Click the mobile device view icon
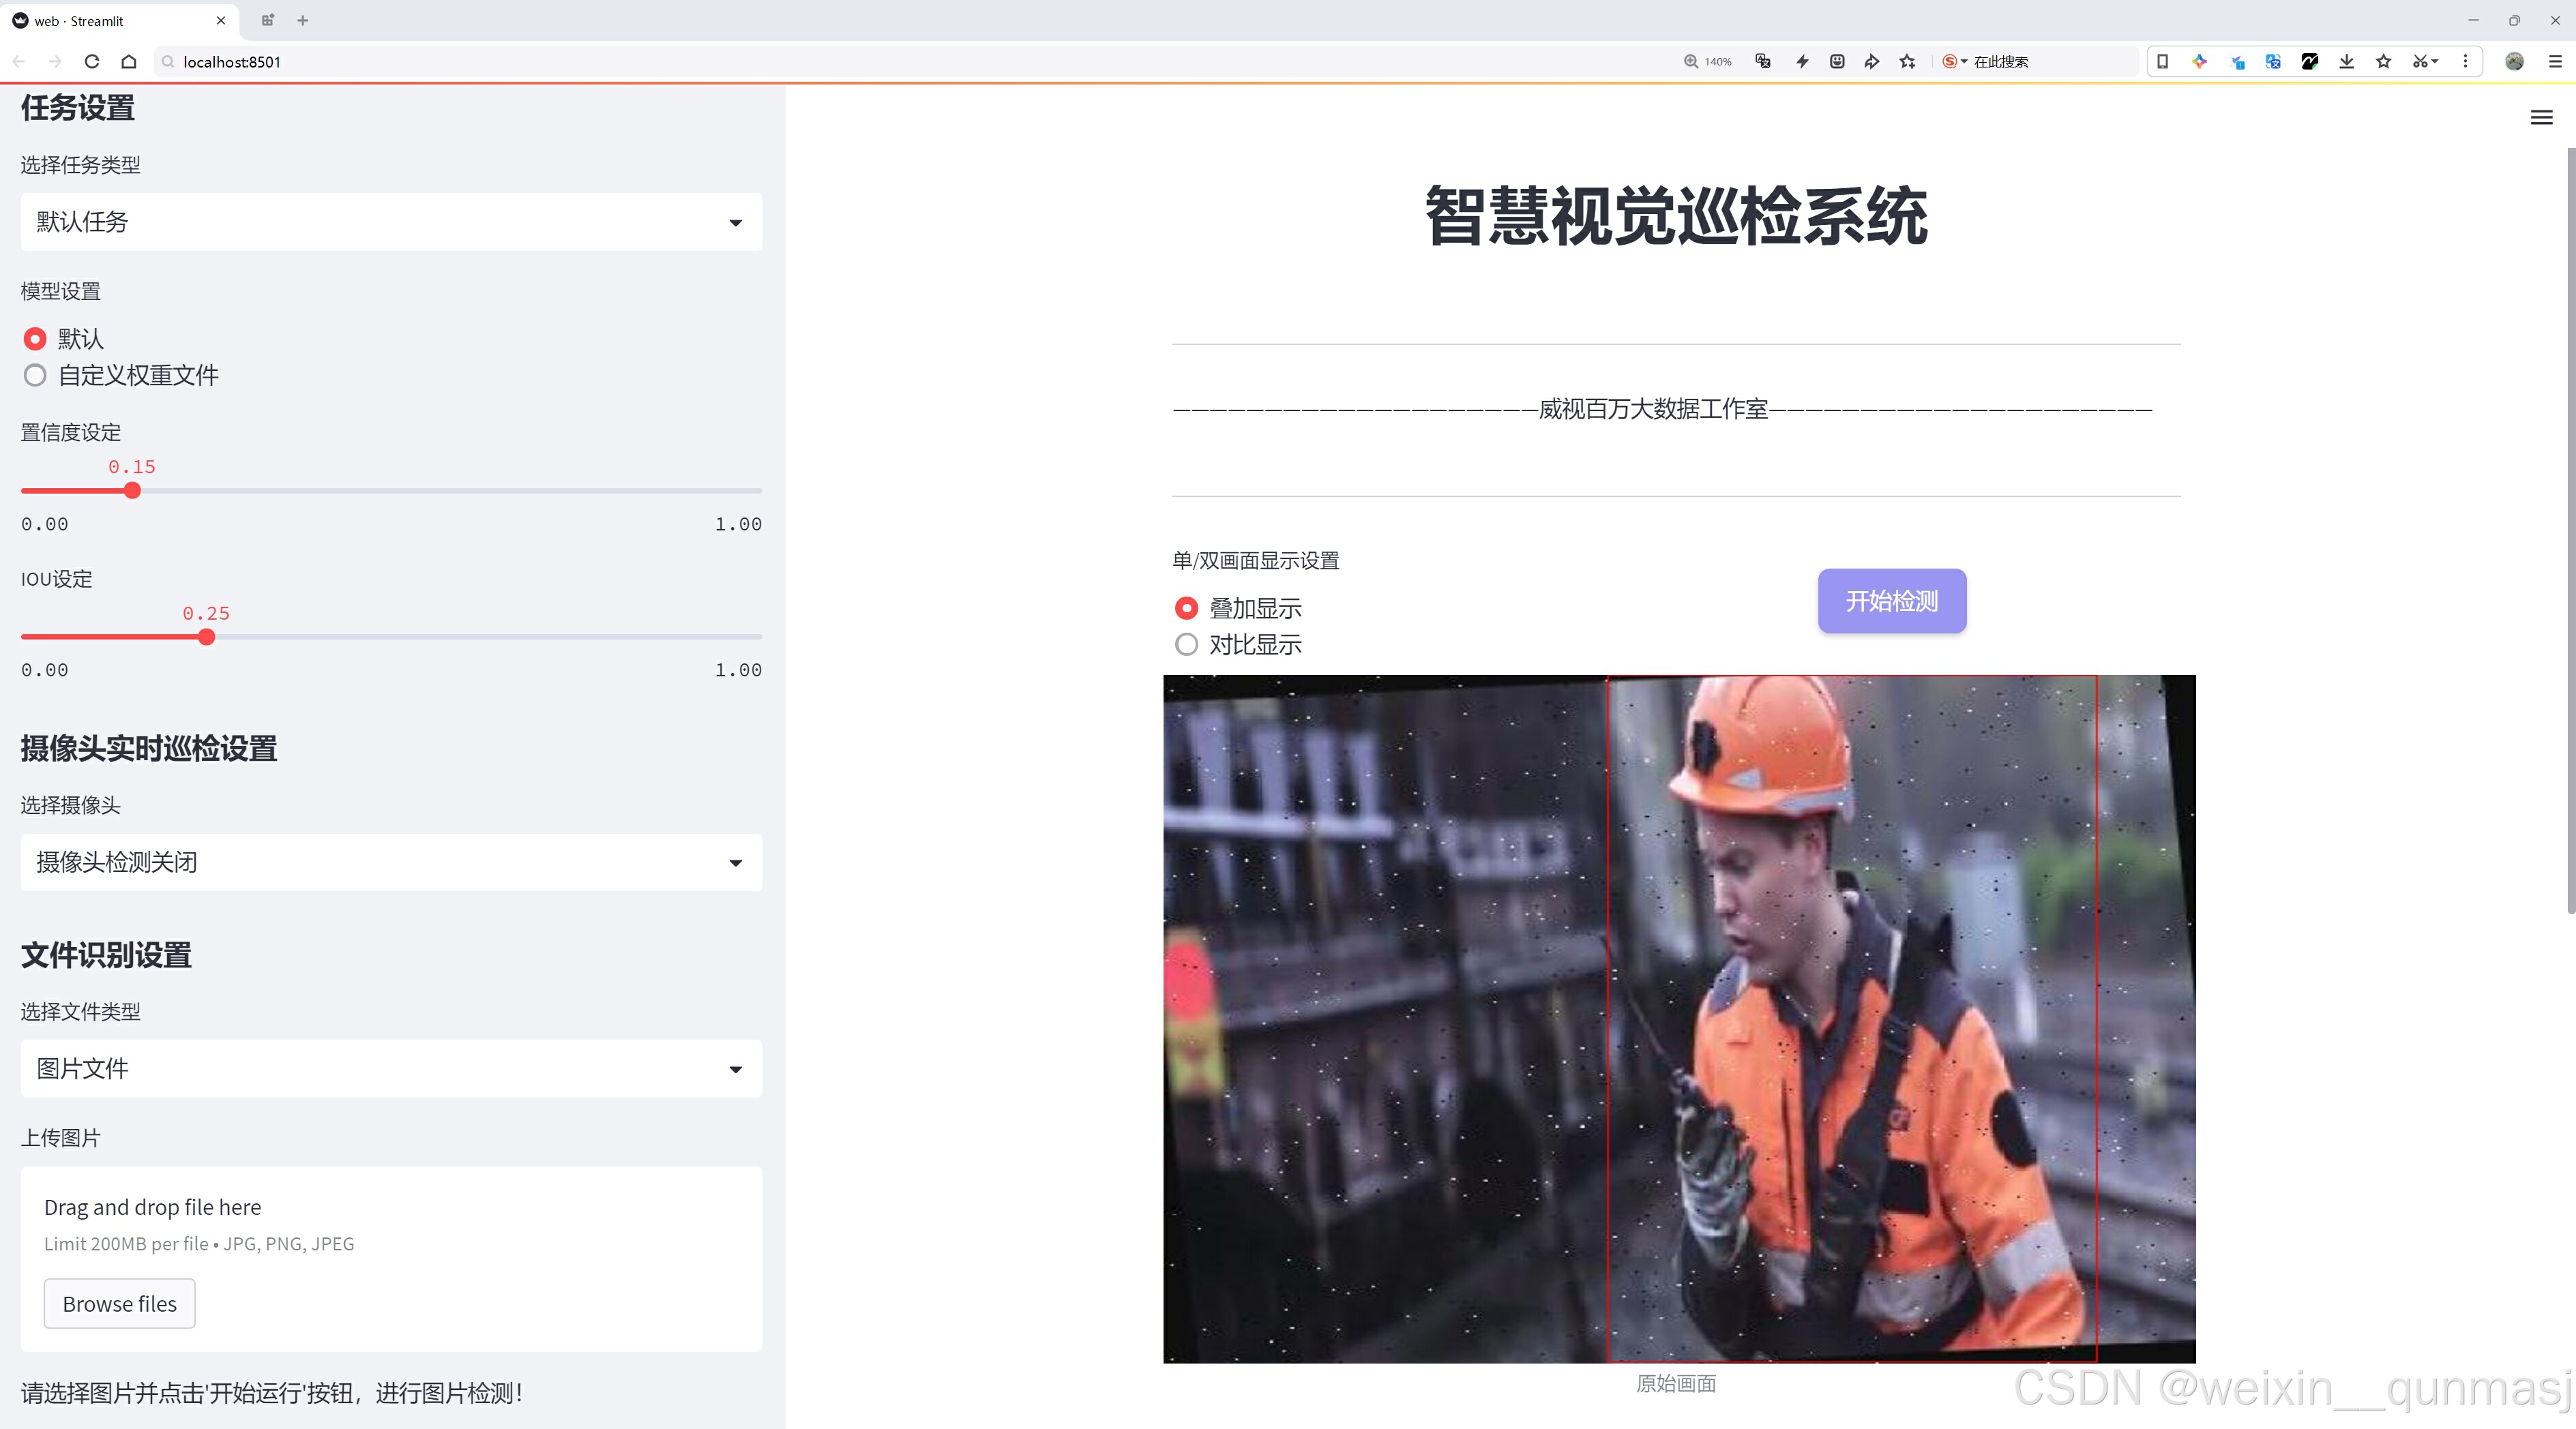This screenshot has height=1429, width=2576. tap(2162, 62)
